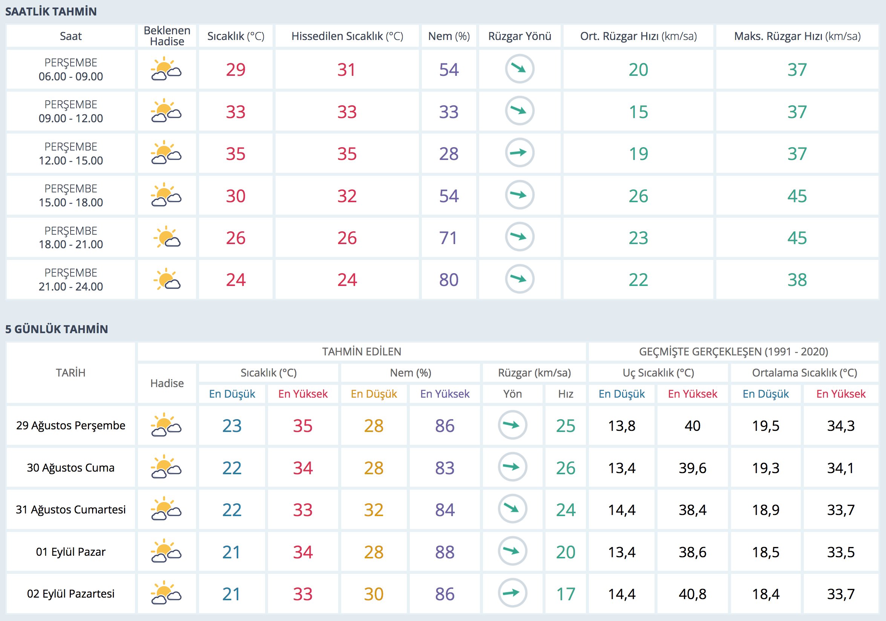Click the Hissedilen Sıcaklık column header

click(x=347, y=36)
